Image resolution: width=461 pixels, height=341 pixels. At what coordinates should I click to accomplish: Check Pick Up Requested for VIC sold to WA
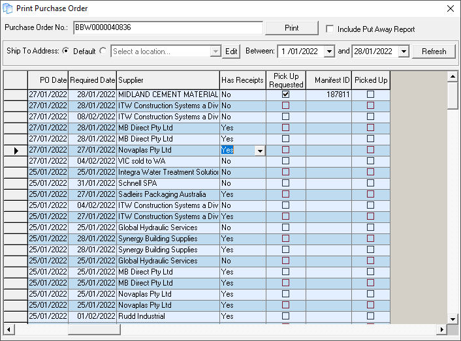point(285,161)
